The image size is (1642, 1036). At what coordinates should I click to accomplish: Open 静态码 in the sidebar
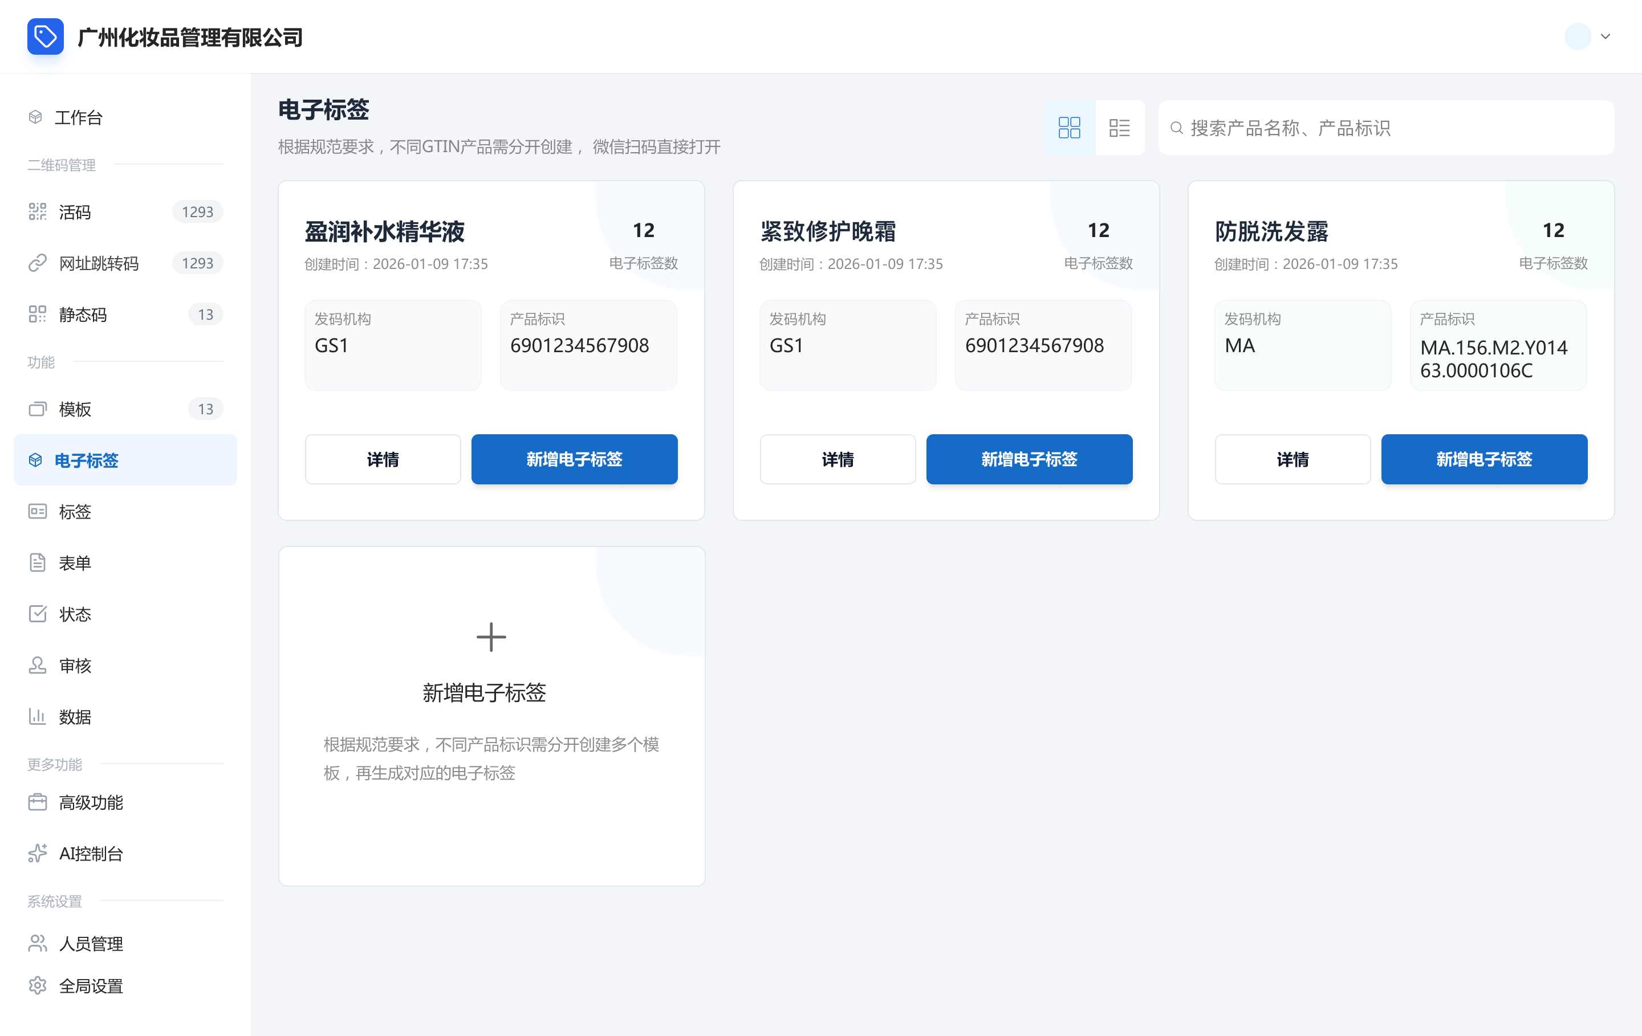pyautogui.click(x=83, y=314)
